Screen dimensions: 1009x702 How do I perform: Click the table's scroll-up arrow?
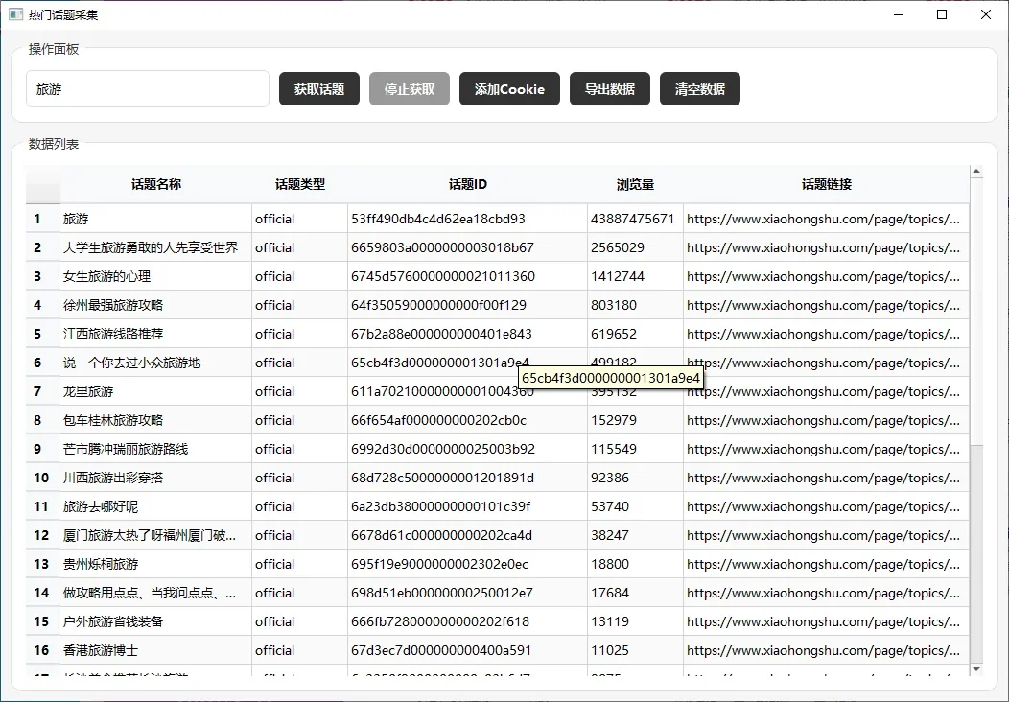pos(976,171)
